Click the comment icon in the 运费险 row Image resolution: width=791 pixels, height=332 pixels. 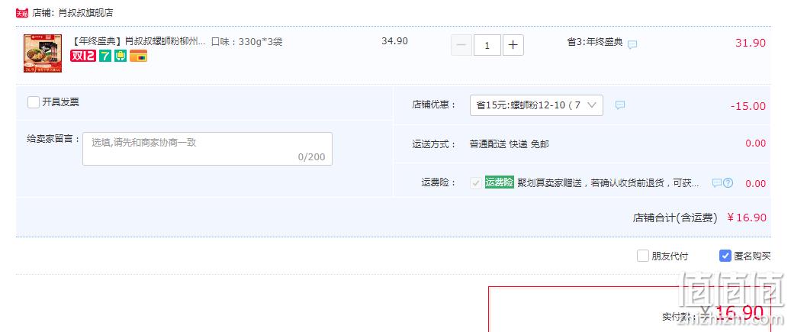coord(716,182)
